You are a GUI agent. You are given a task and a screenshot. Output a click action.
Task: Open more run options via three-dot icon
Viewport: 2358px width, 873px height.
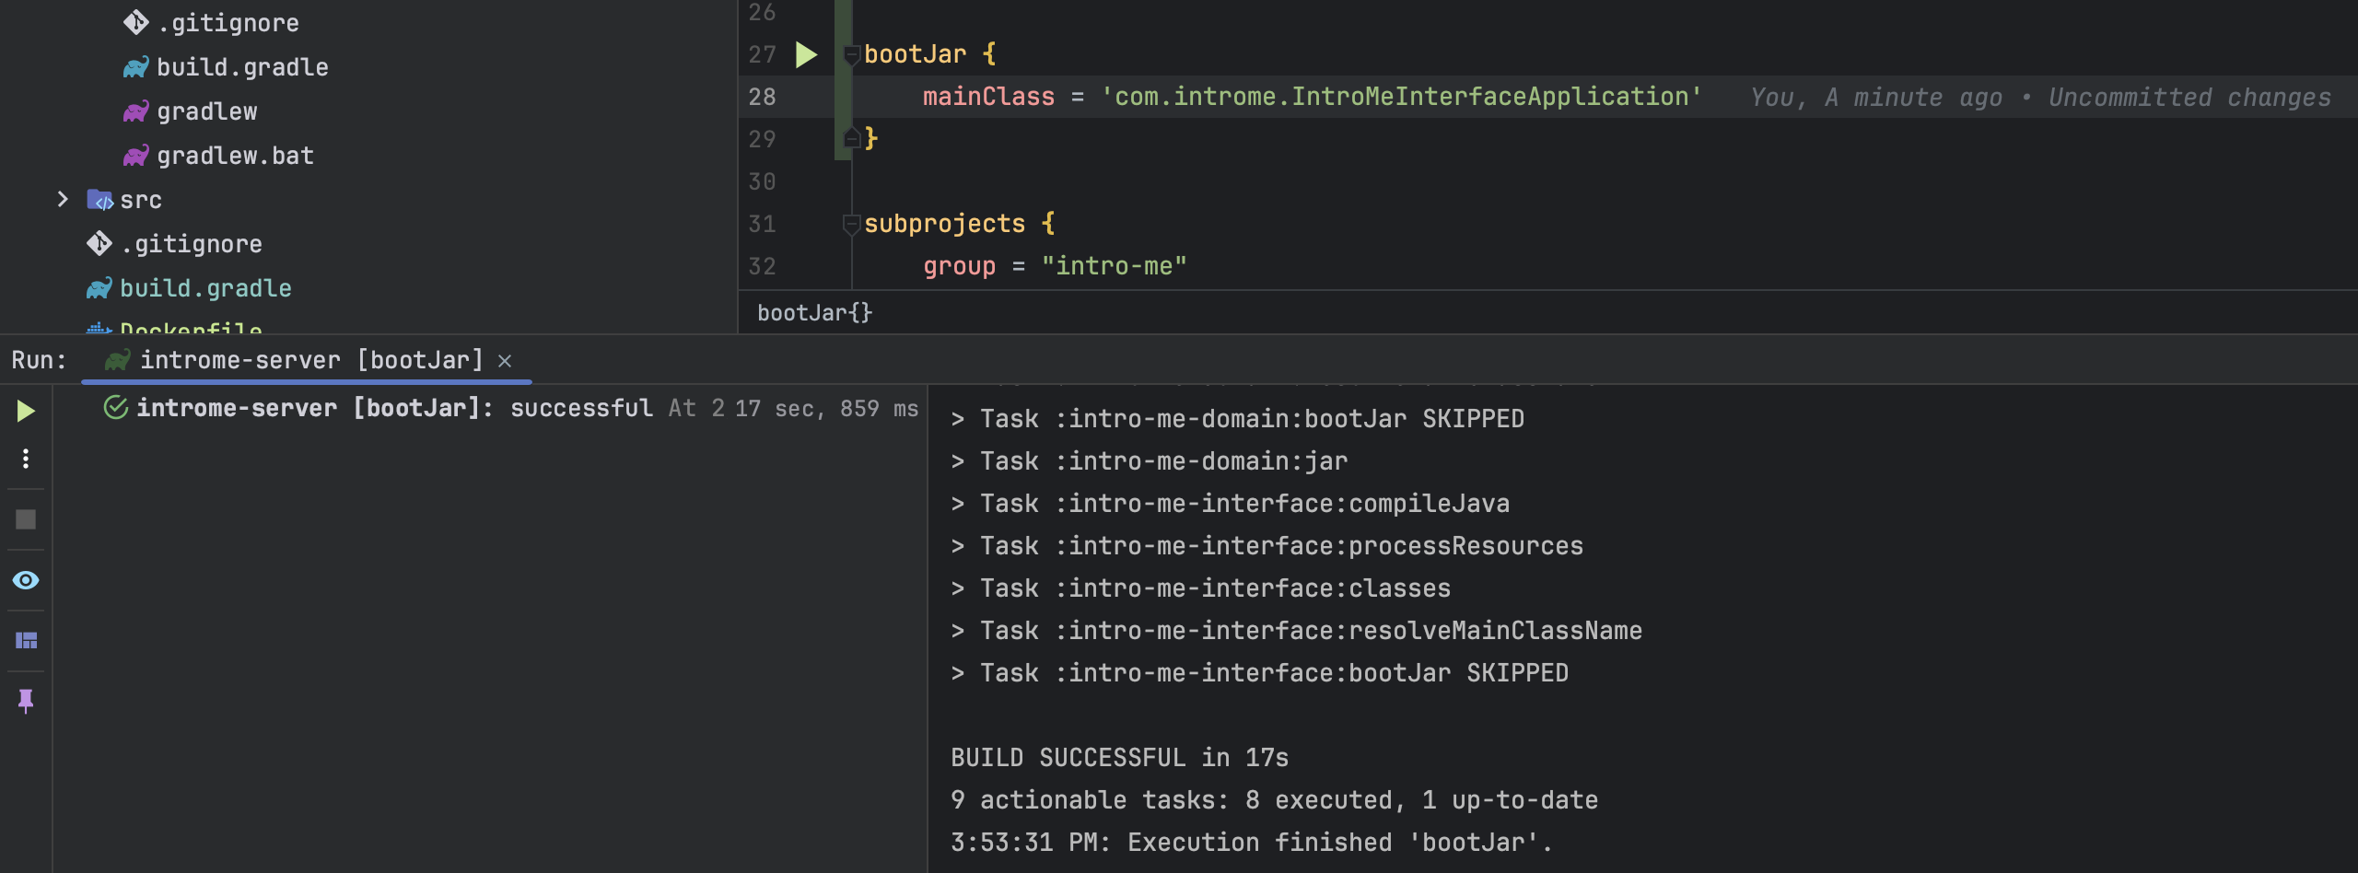point(25,459)
